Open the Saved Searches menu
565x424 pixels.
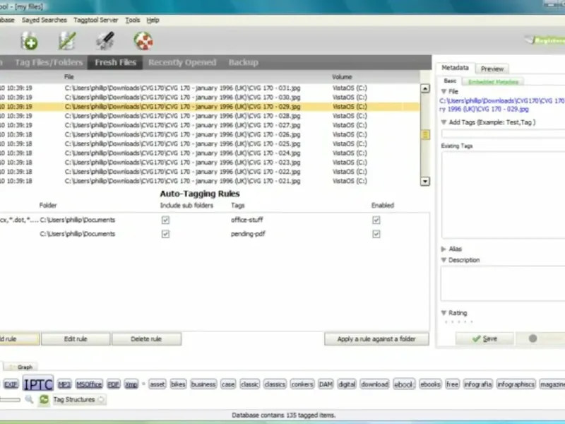click(44, 20)
